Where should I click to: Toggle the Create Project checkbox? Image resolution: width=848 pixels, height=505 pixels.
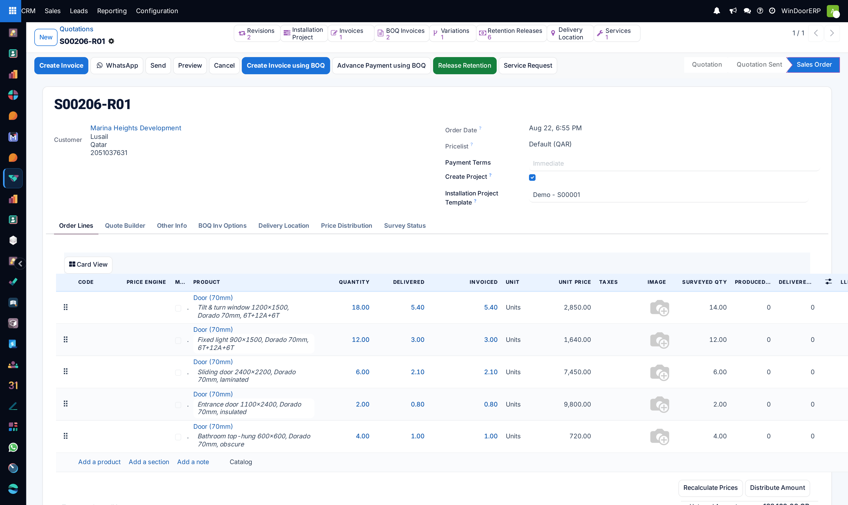[x=532, y=177]
